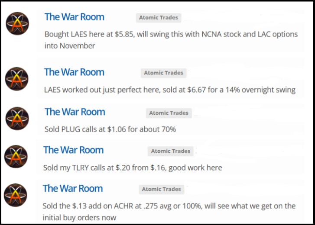The height and width of the screenshot is (225, 315).
Task: Click the atom avatar beside the LAES sold message
Action: pyautogui.click(x=17, y=79)
